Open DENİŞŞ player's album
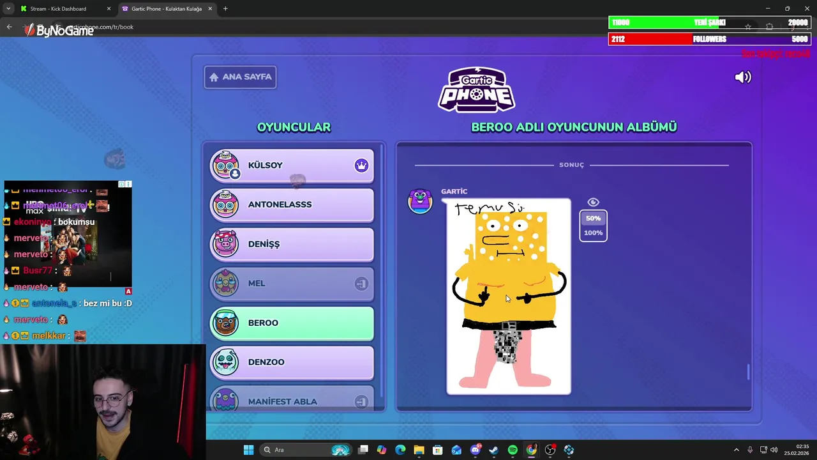The height and width of the screenshot is (460, 817). (292, 244)
